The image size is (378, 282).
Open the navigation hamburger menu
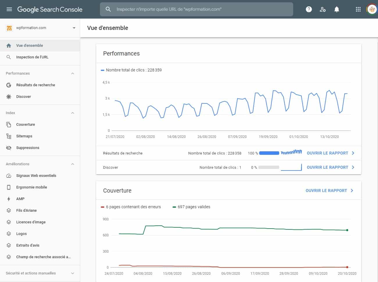(9, 9)
